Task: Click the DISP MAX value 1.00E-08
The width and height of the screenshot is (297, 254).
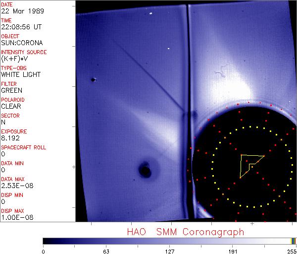Action: click(15, 217)
